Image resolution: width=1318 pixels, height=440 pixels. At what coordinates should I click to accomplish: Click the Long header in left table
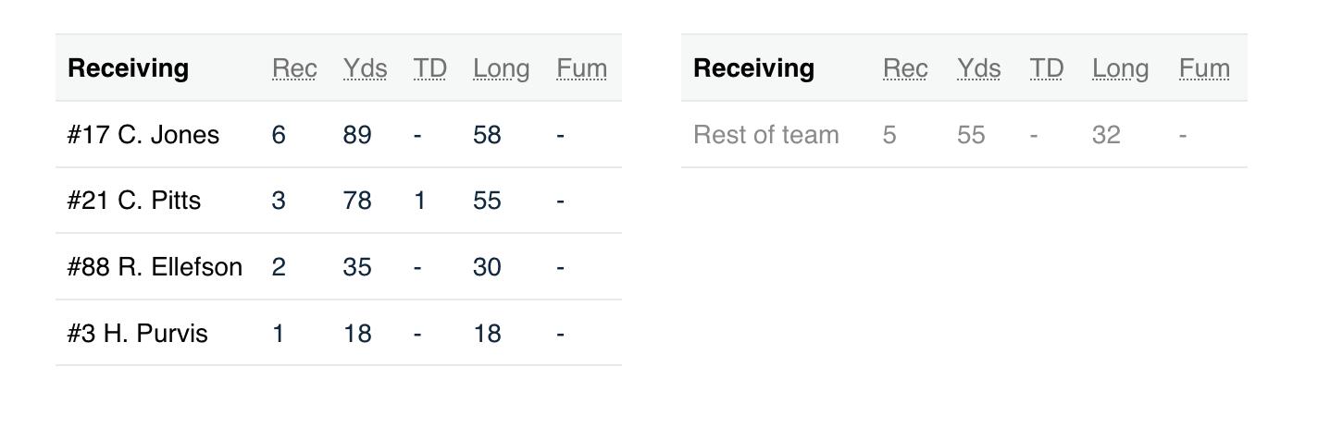[501, 68]
